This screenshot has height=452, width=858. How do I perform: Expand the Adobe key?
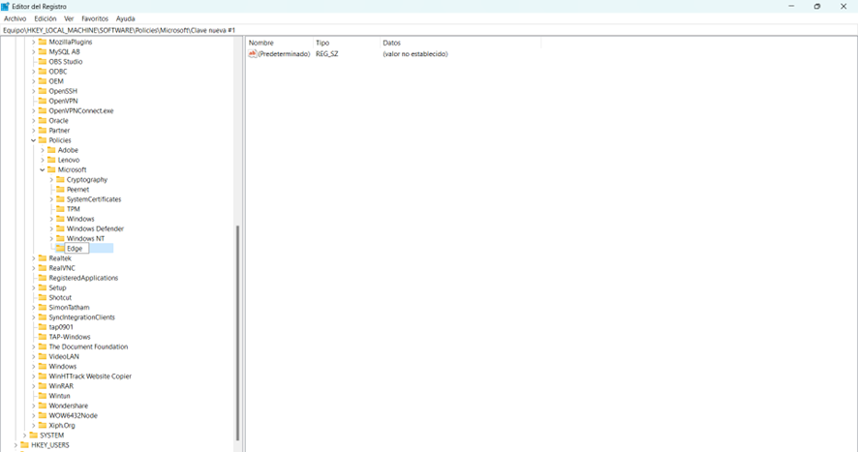pyautogui.click(x=43, y=150)
